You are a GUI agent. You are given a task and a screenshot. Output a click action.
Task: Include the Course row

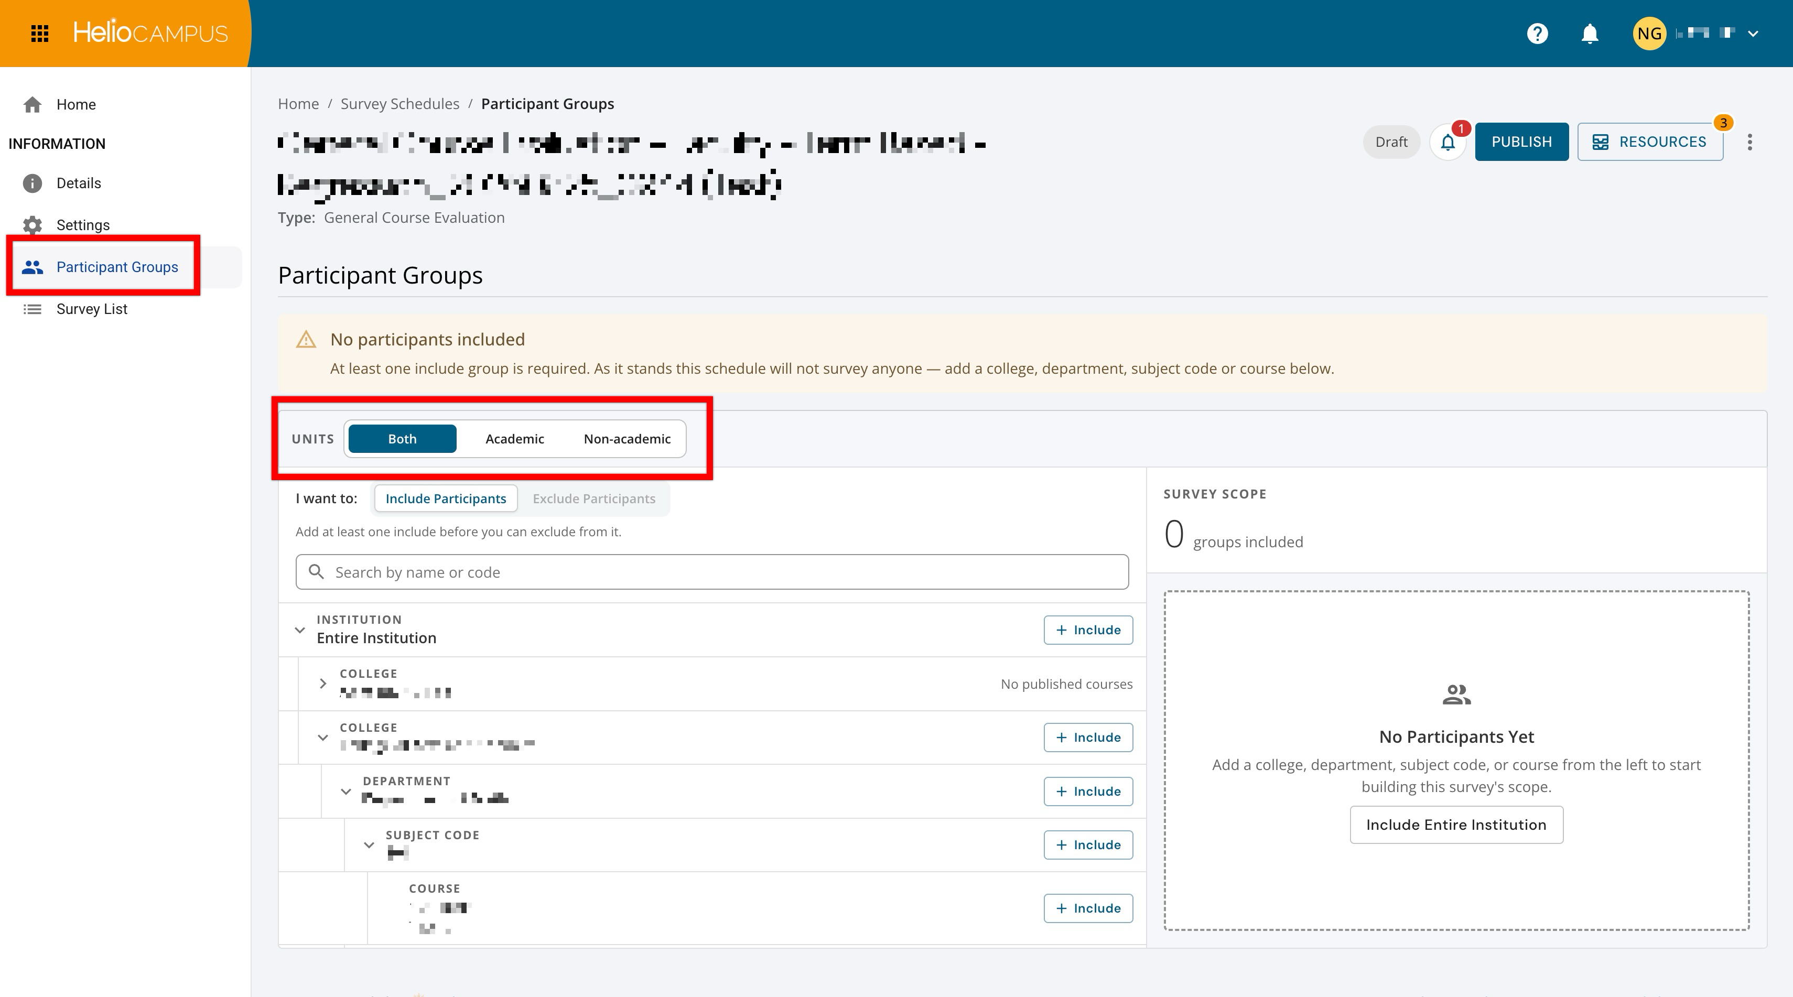(1088, 908)
